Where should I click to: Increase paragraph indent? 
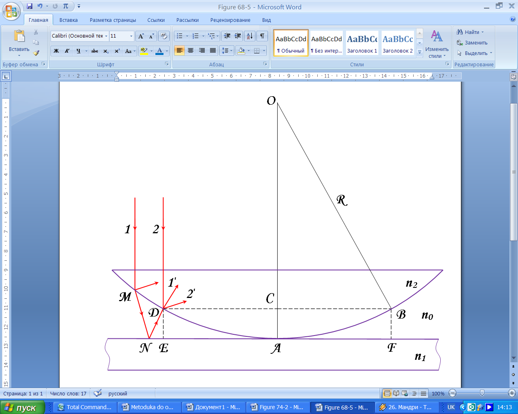(238, 36)
